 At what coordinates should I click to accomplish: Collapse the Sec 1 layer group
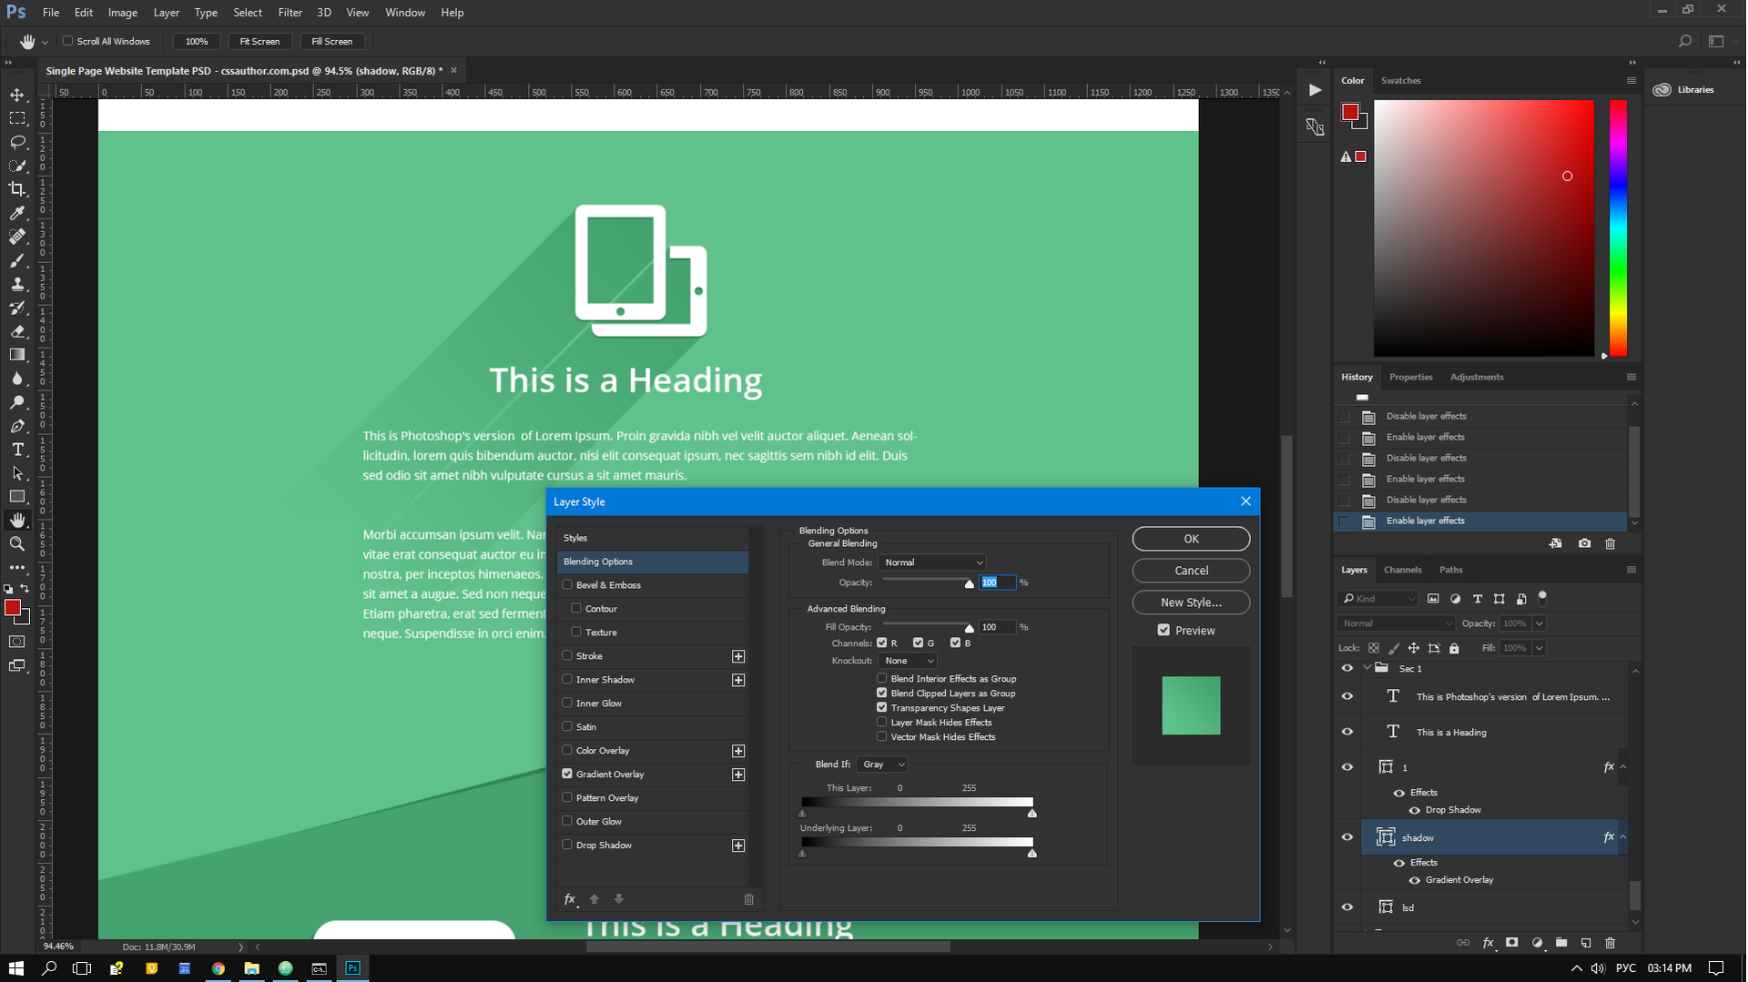[x=1367, y=668]
